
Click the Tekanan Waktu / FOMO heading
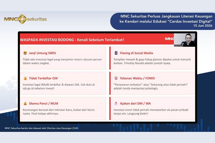tap(137, 78)
